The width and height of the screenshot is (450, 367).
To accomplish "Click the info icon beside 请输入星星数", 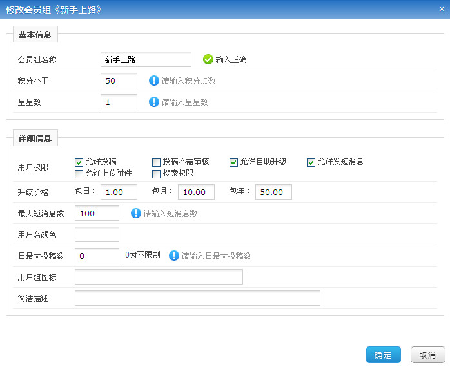I will pyautogui.click(x=154, y=102).
